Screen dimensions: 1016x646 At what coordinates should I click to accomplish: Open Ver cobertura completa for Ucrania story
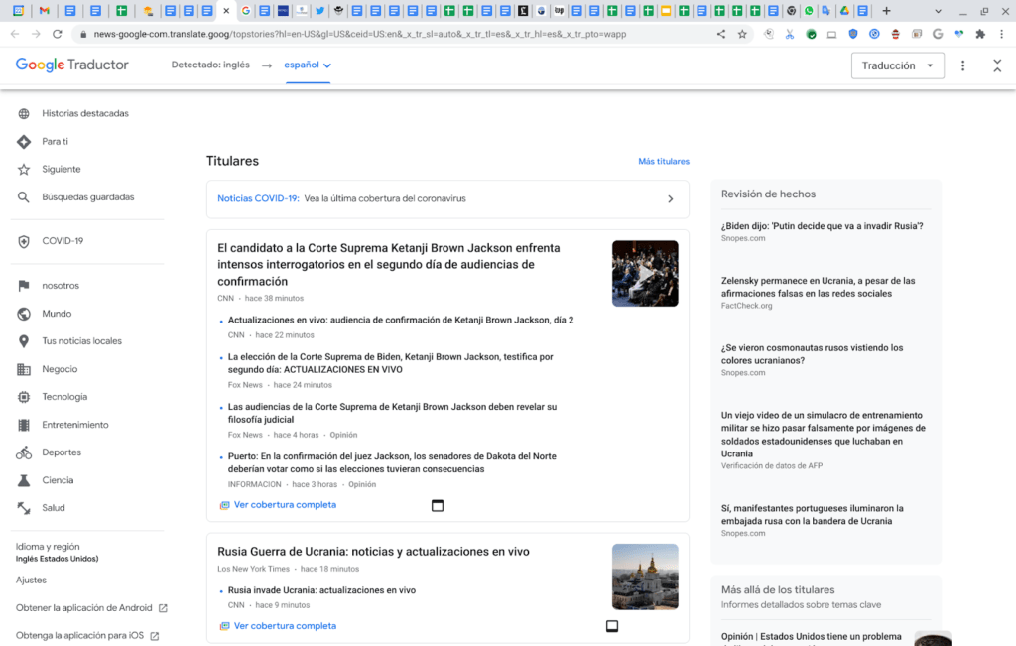pyautogui.click(x=285, y=626)
